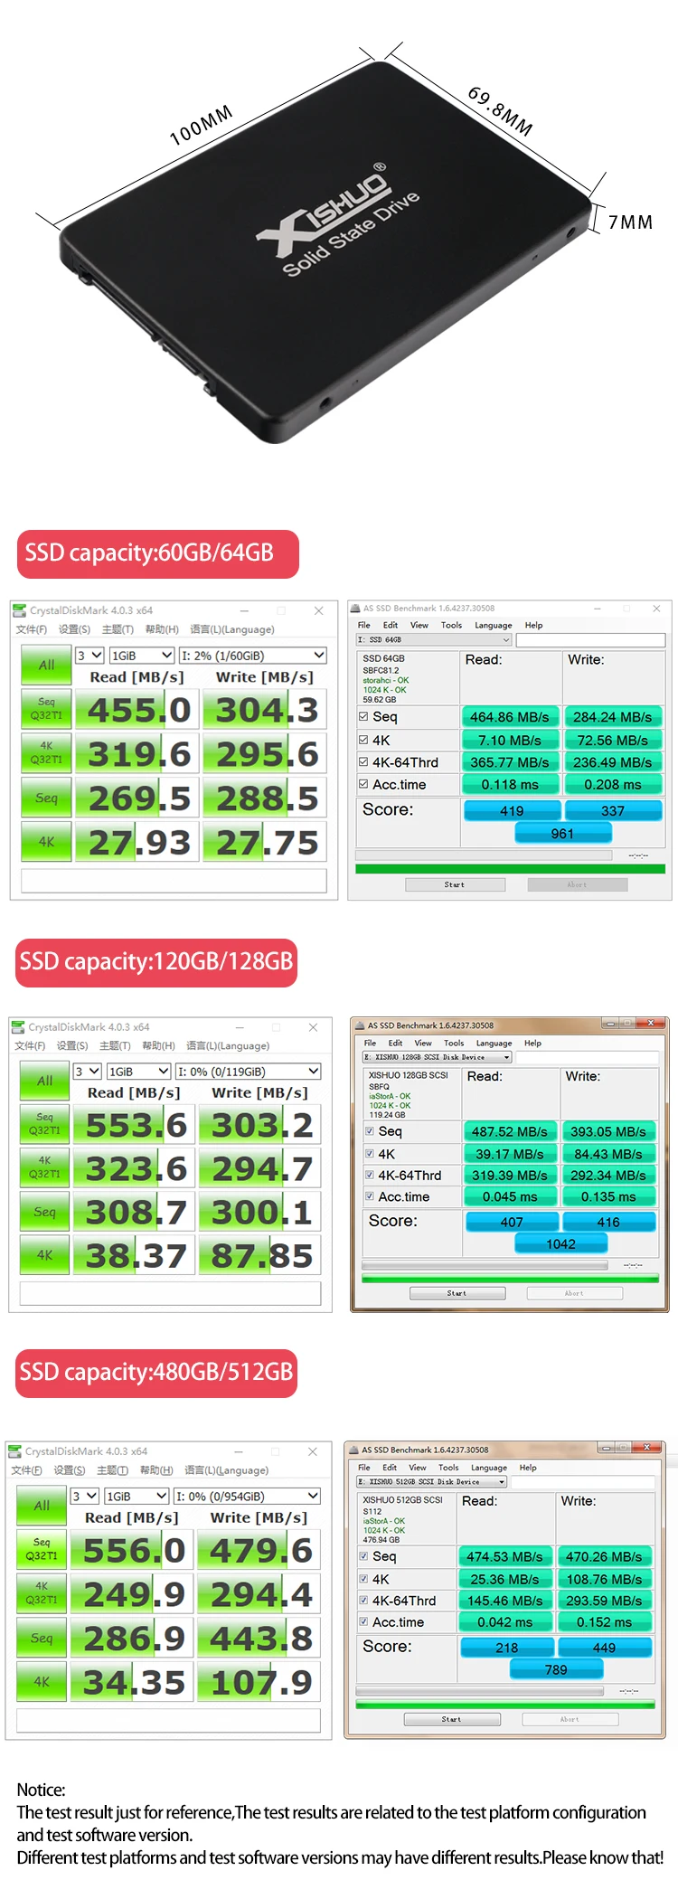The image size is (678, 1899).
Task: Click CrystalDiskMark app icon in 60GiB window title
Action: point(19,610)
